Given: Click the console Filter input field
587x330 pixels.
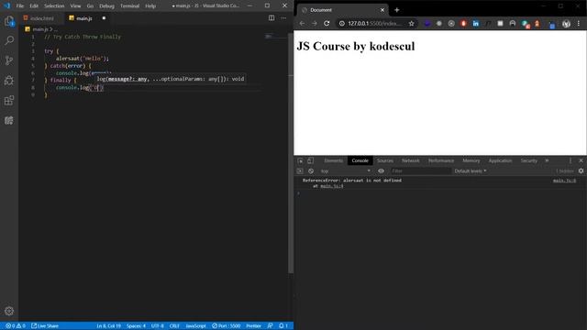Looking at the screenshot, I should point(420,171).
